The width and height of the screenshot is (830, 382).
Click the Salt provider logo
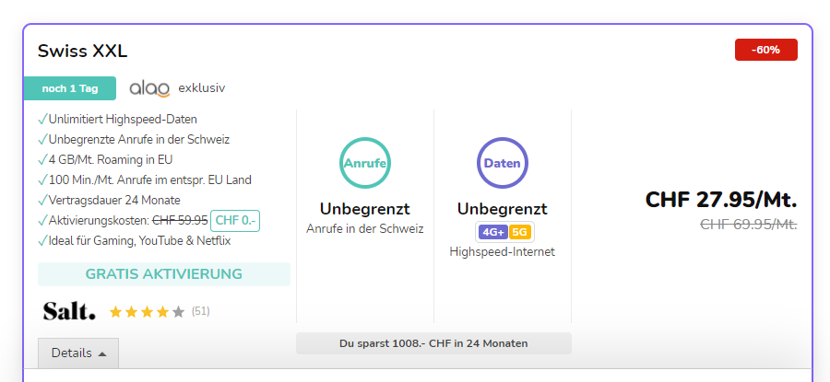point(69,311)
